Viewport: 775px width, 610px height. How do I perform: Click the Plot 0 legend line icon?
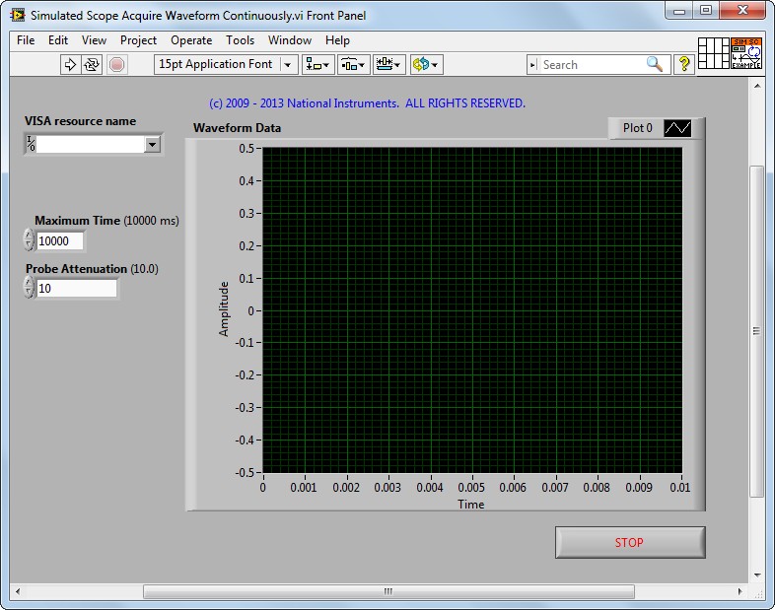click(677, 128)
